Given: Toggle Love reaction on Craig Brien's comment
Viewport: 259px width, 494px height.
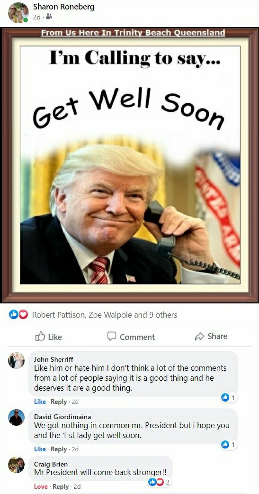Looking at the screenshot, I should (41, 487).
